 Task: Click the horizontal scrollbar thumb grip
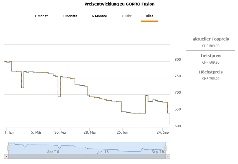(x=87, y=156)
